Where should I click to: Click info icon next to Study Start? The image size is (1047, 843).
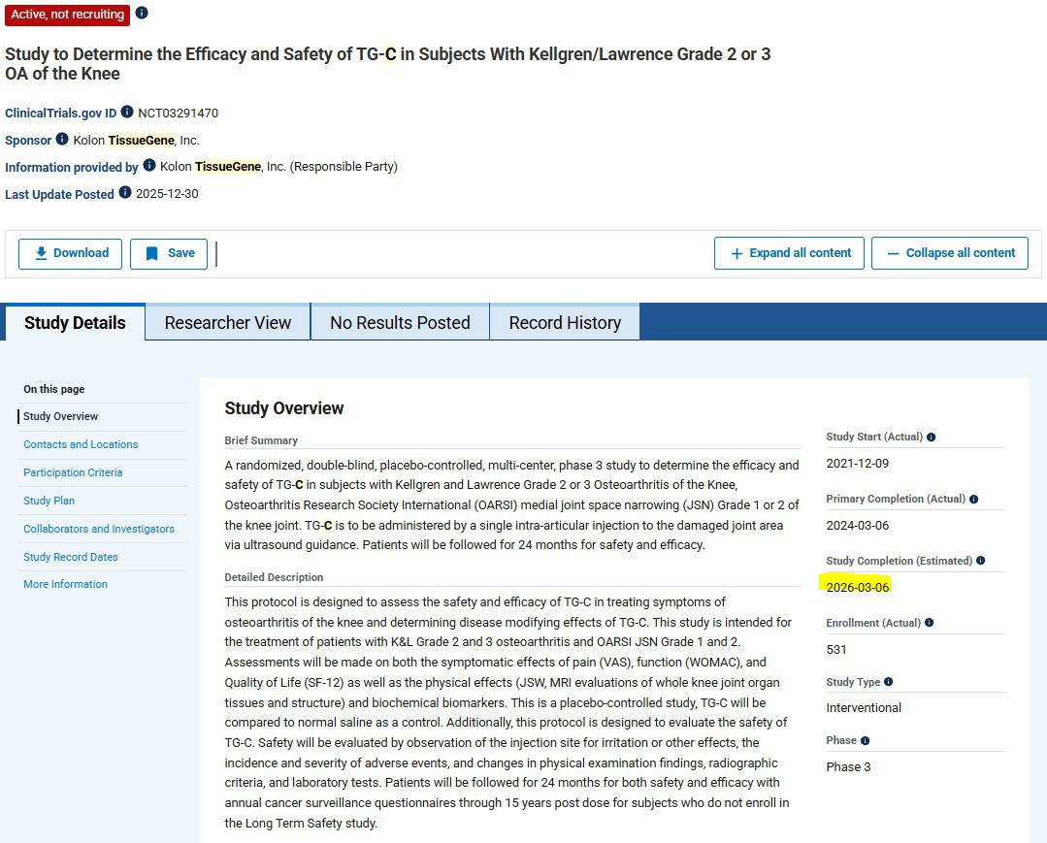click(932, 438)
